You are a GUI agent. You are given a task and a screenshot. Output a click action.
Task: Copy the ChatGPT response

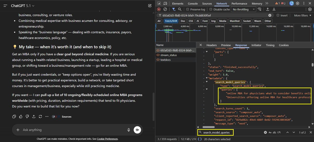point(14,116)
